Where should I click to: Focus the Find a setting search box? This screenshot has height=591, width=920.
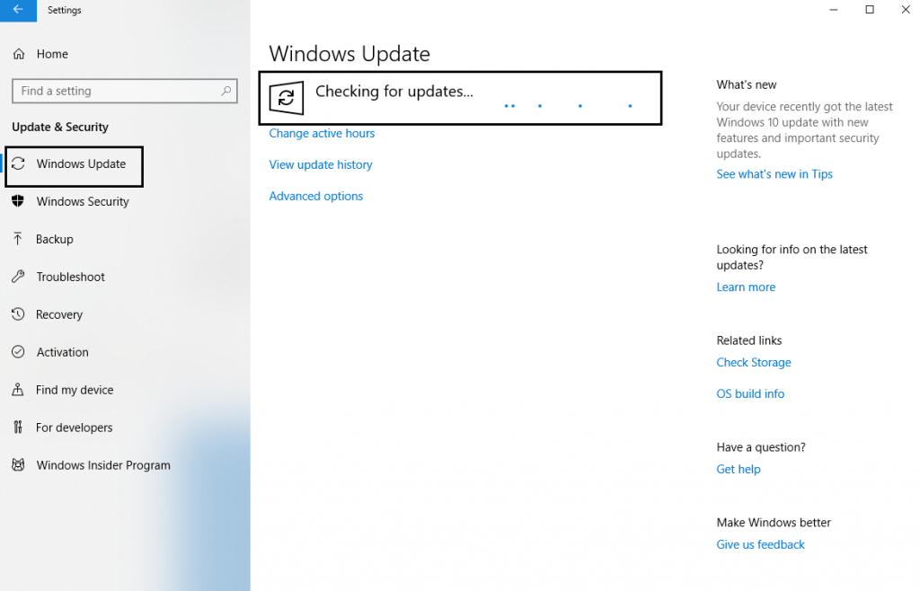click(x=124, y=91)
